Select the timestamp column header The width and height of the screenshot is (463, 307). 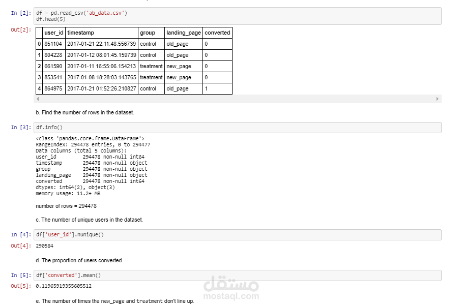[102, 33]
